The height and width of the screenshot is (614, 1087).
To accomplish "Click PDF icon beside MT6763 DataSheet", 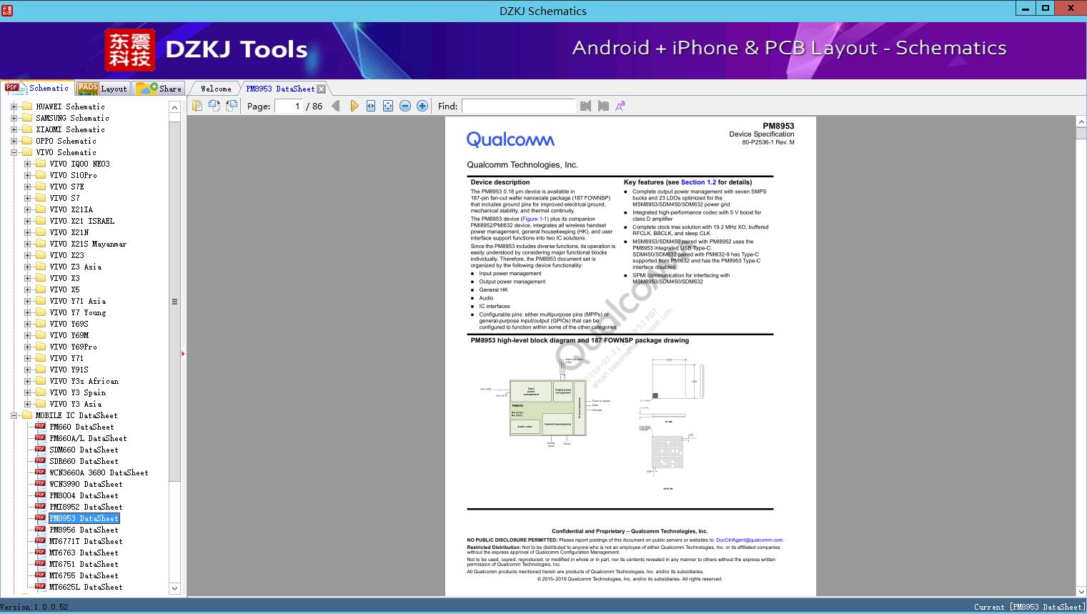I will 40,553.
